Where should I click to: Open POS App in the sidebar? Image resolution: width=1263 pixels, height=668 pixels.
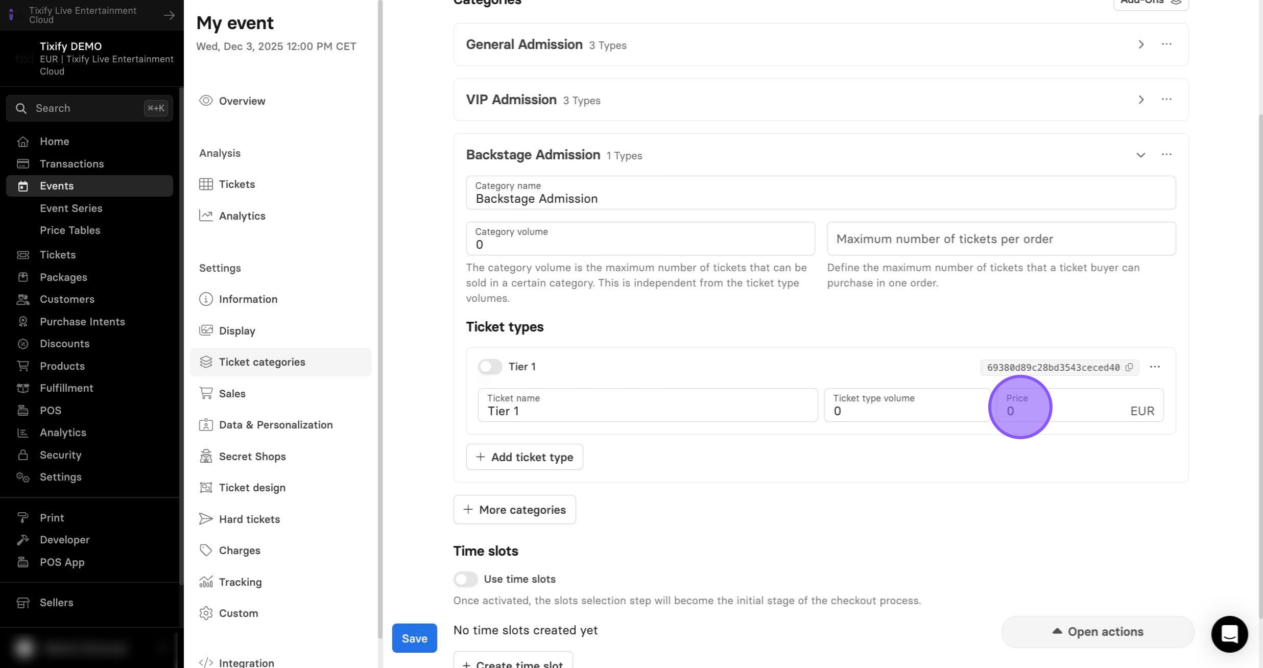click(89, 562)
